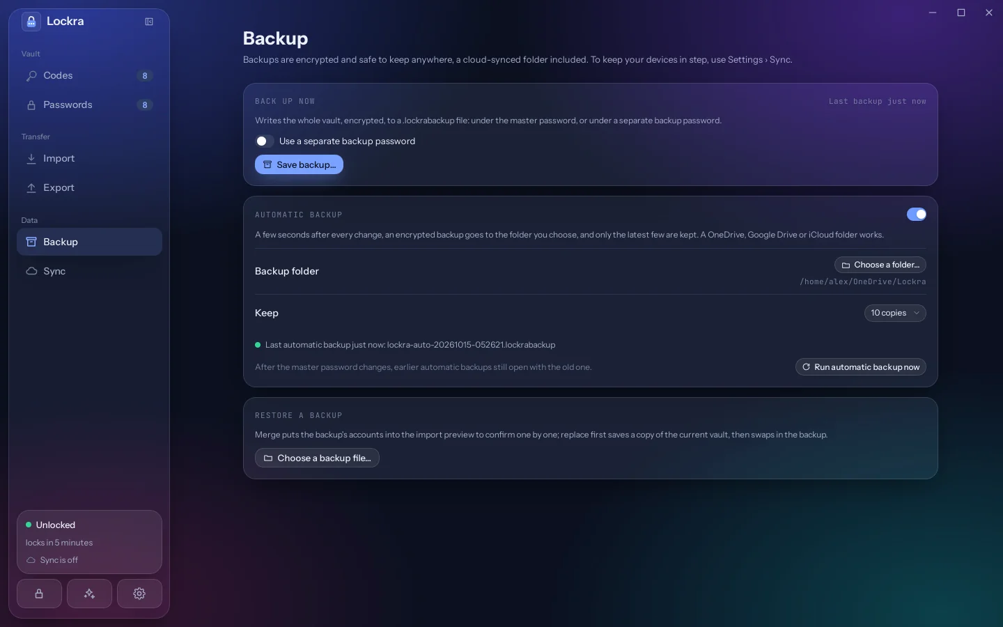The width and height of the screenshot is (1003, 627).
Task: Click the Save backup button
Action: [299, 165]
